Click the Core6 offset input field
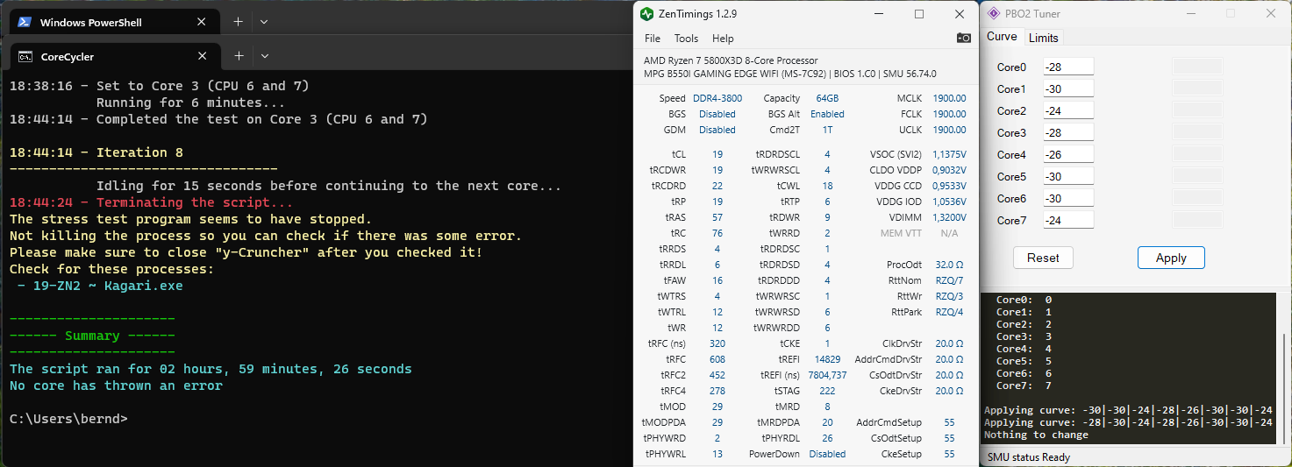 1068,198
